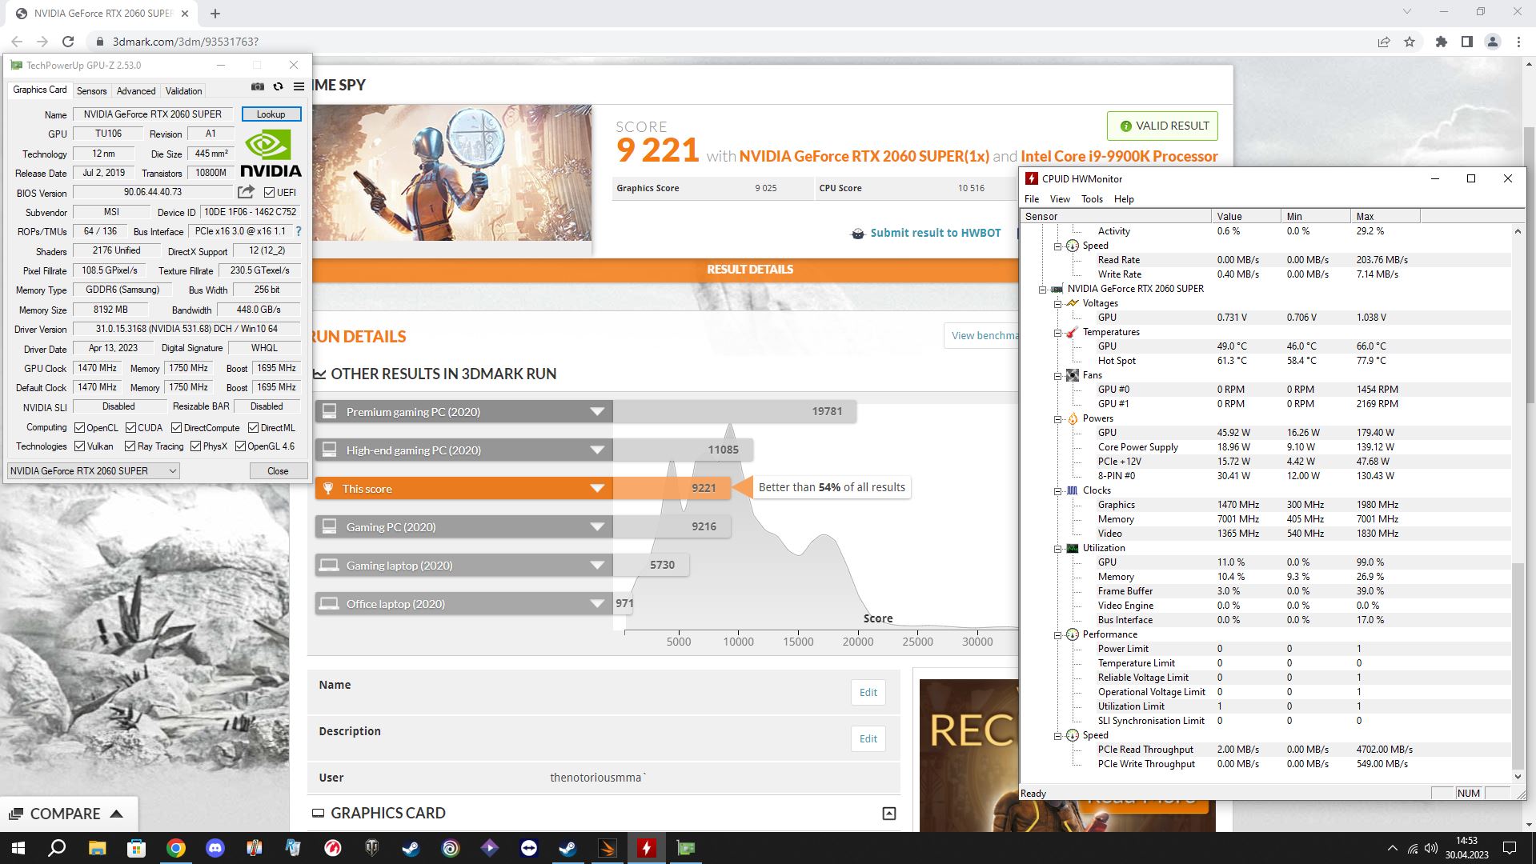Expand the Premium gaming PC (2020) result
1536x864 pixels.
coord(596,412)
